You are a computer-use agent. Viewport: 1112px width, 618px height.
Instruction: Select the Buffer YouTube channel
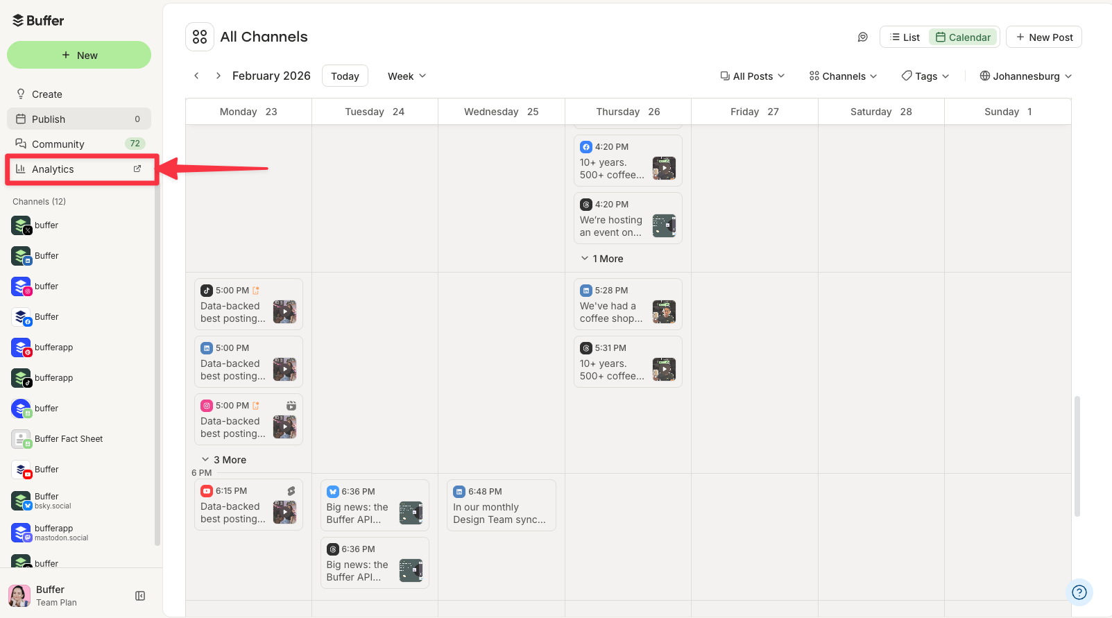[x=80, y=470]
